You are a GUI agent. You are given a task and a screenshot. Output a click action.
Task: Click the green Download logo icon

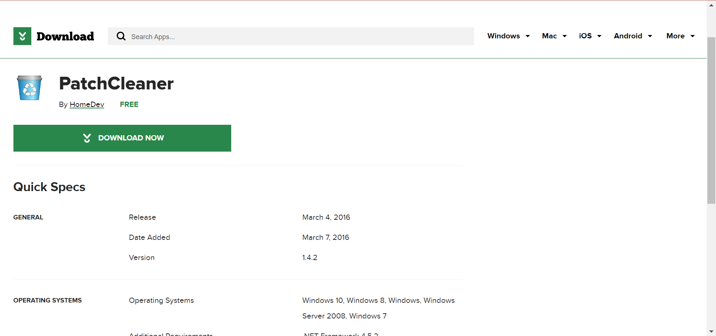pos(22,36)
